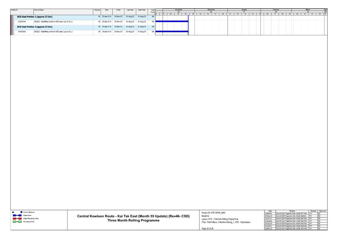Screen dimensions: 347x245
Task: Click the Activity Name column header
Action: [x=39, y=10]
